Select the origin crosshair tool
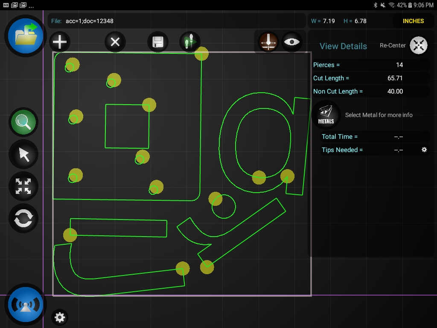437x328 pixels. 268,42
